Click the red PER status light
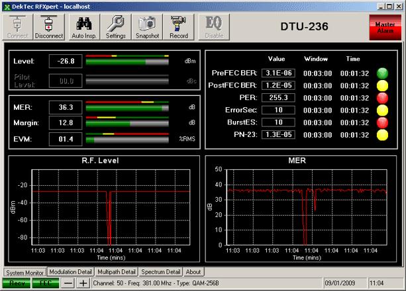This screenshot has height=291, width=406. point(383,97)
